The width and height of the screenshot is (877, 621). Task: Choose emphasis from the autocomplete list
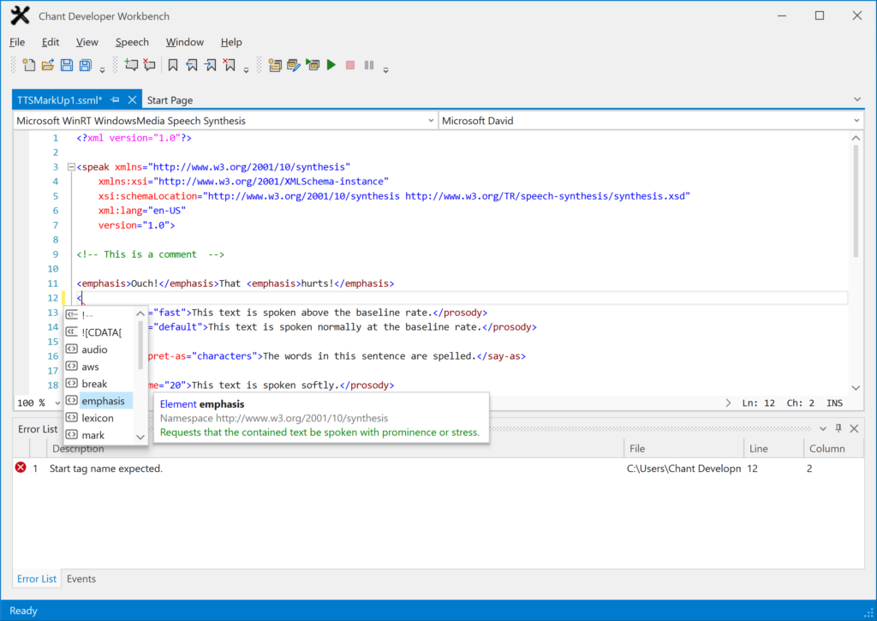coord(103,401)
